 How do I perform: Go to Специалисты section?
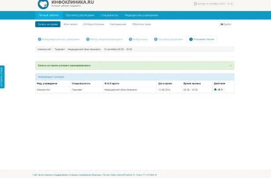point(109,15)
